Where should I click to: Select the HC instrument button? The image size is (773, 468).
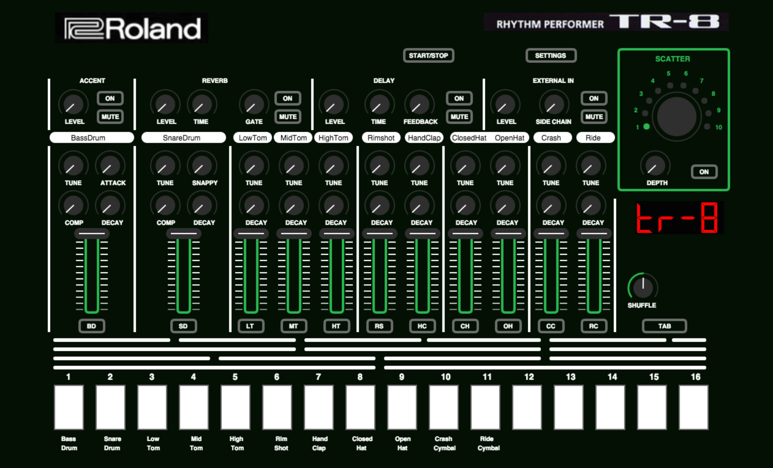(422, 326)
